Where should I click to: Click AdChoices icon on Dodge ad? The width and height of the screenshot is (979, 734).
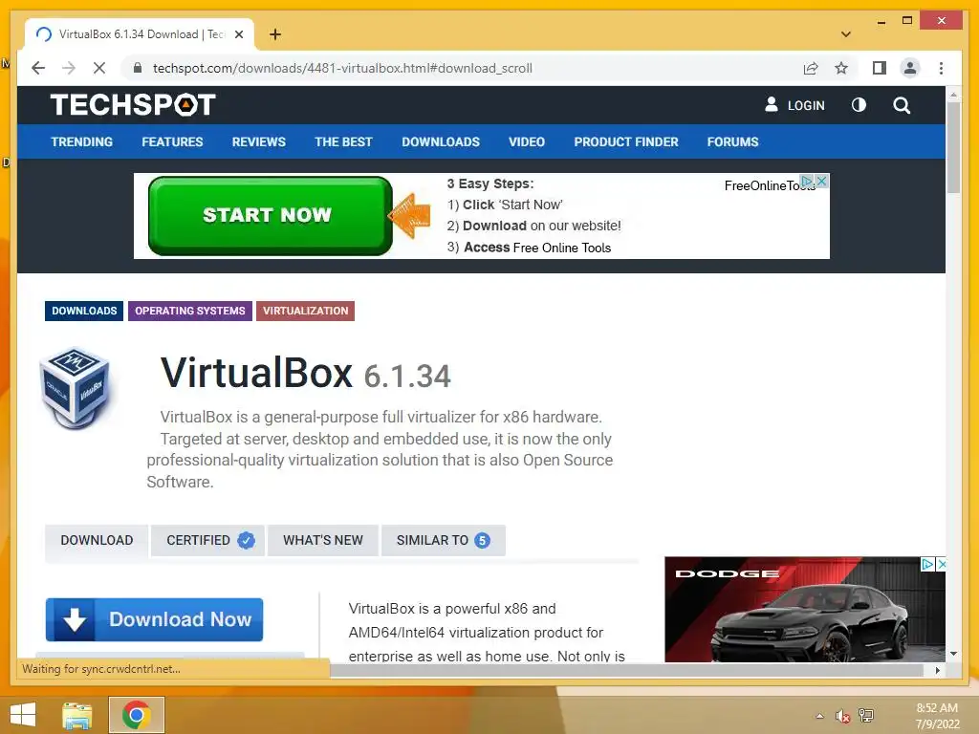pos(927,564)
